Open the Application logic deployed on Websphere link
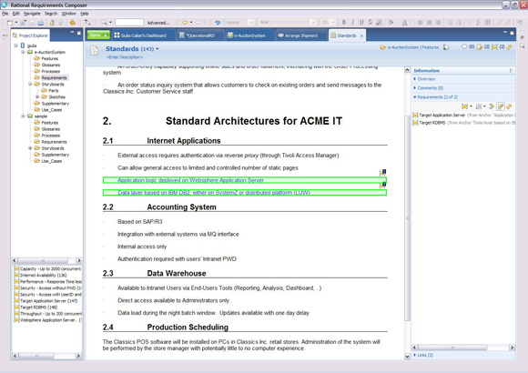 tap(191, 180)
